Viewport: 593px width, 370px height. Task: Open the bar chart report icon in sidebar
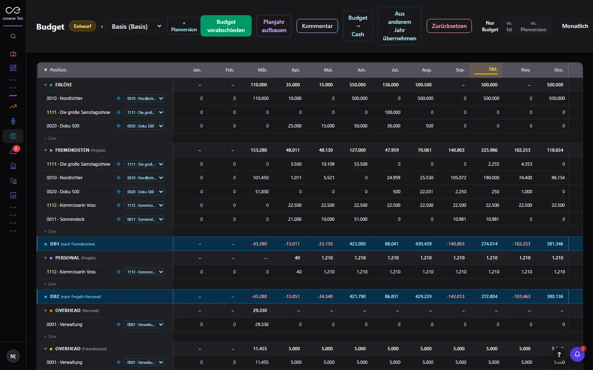(13, 196)
